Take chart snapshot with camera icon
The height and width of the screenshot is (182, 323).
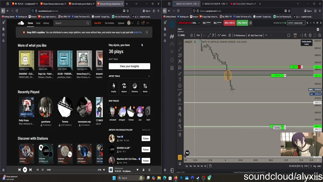click(319, 35)
